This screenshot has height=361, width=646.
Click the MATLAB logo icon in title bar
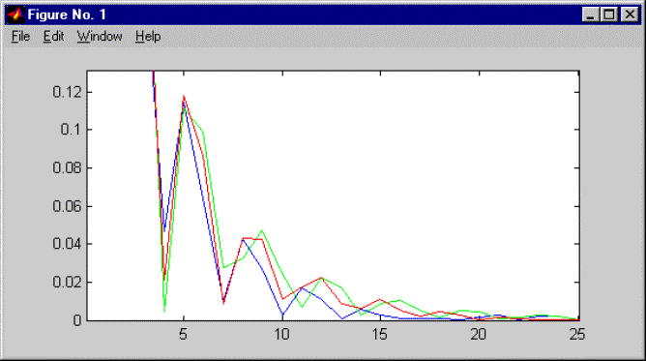pos(15,15)
